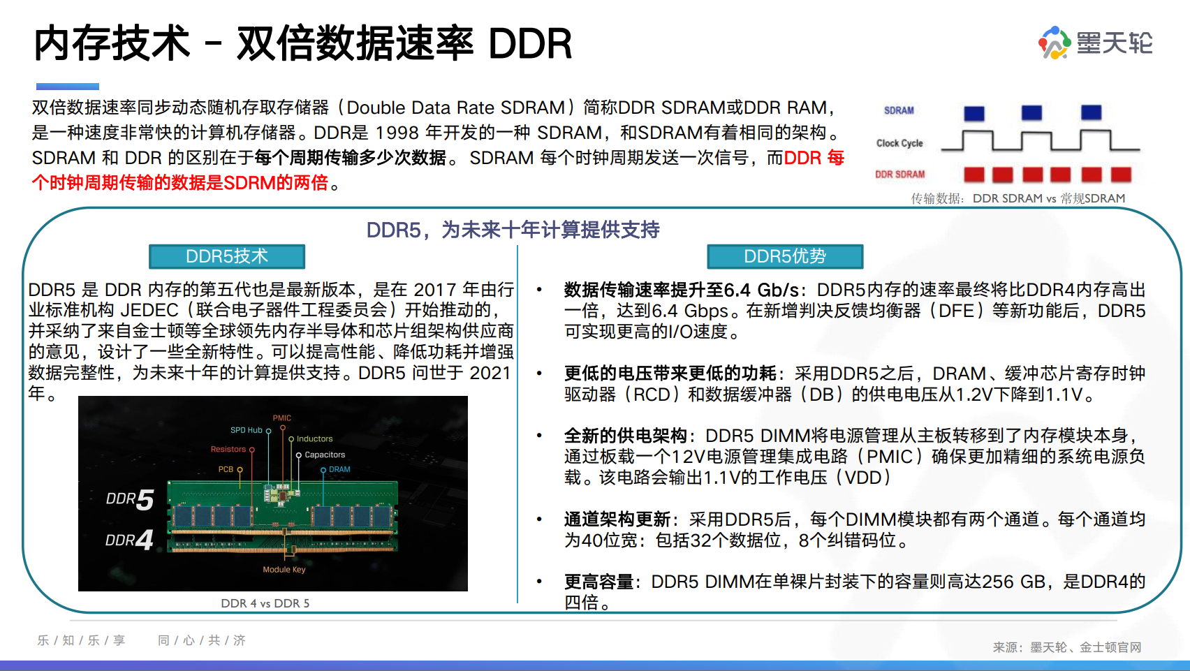Screen dimensions: 1190x671
Task: Click the Capacitors label in image
Action: (x=325, y=455)
